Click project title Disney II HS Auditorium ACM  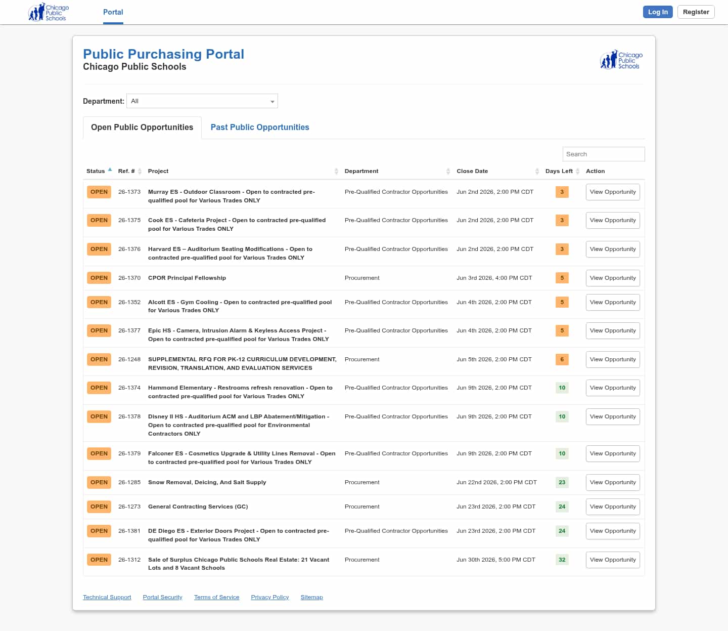pyautogui.click(x=239, y=425)
